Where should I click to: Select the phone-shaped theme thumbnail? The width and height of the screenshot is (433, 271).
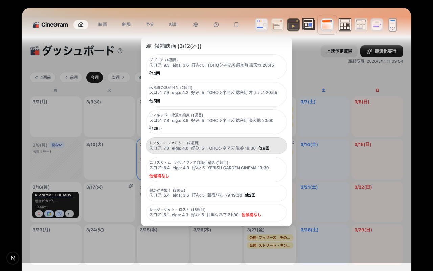coord(393,25)
